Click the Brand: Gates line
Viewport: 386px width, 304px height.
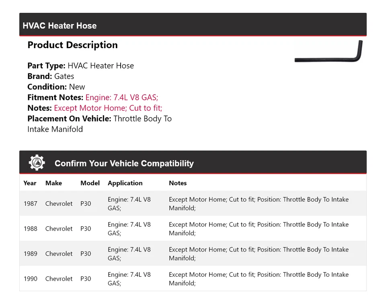[x=51, y=76]
